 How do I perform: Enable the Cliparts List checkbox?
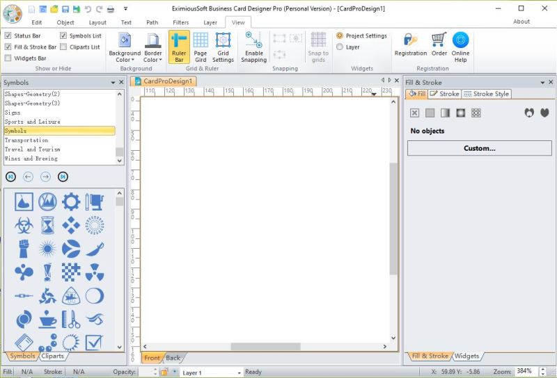[63, 47]
